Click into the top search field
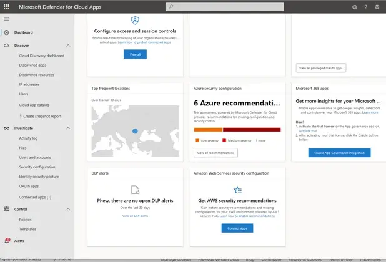 (224, 7)
